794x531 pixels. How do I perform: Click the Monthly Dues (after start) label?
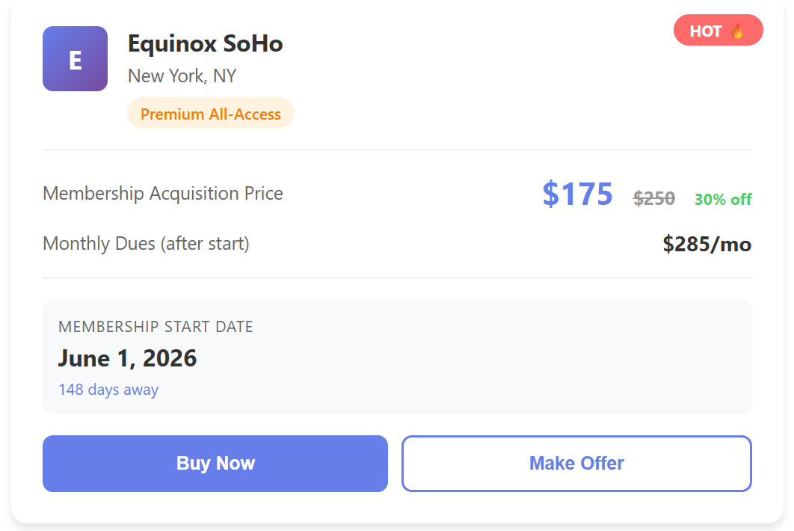[146, 244]
